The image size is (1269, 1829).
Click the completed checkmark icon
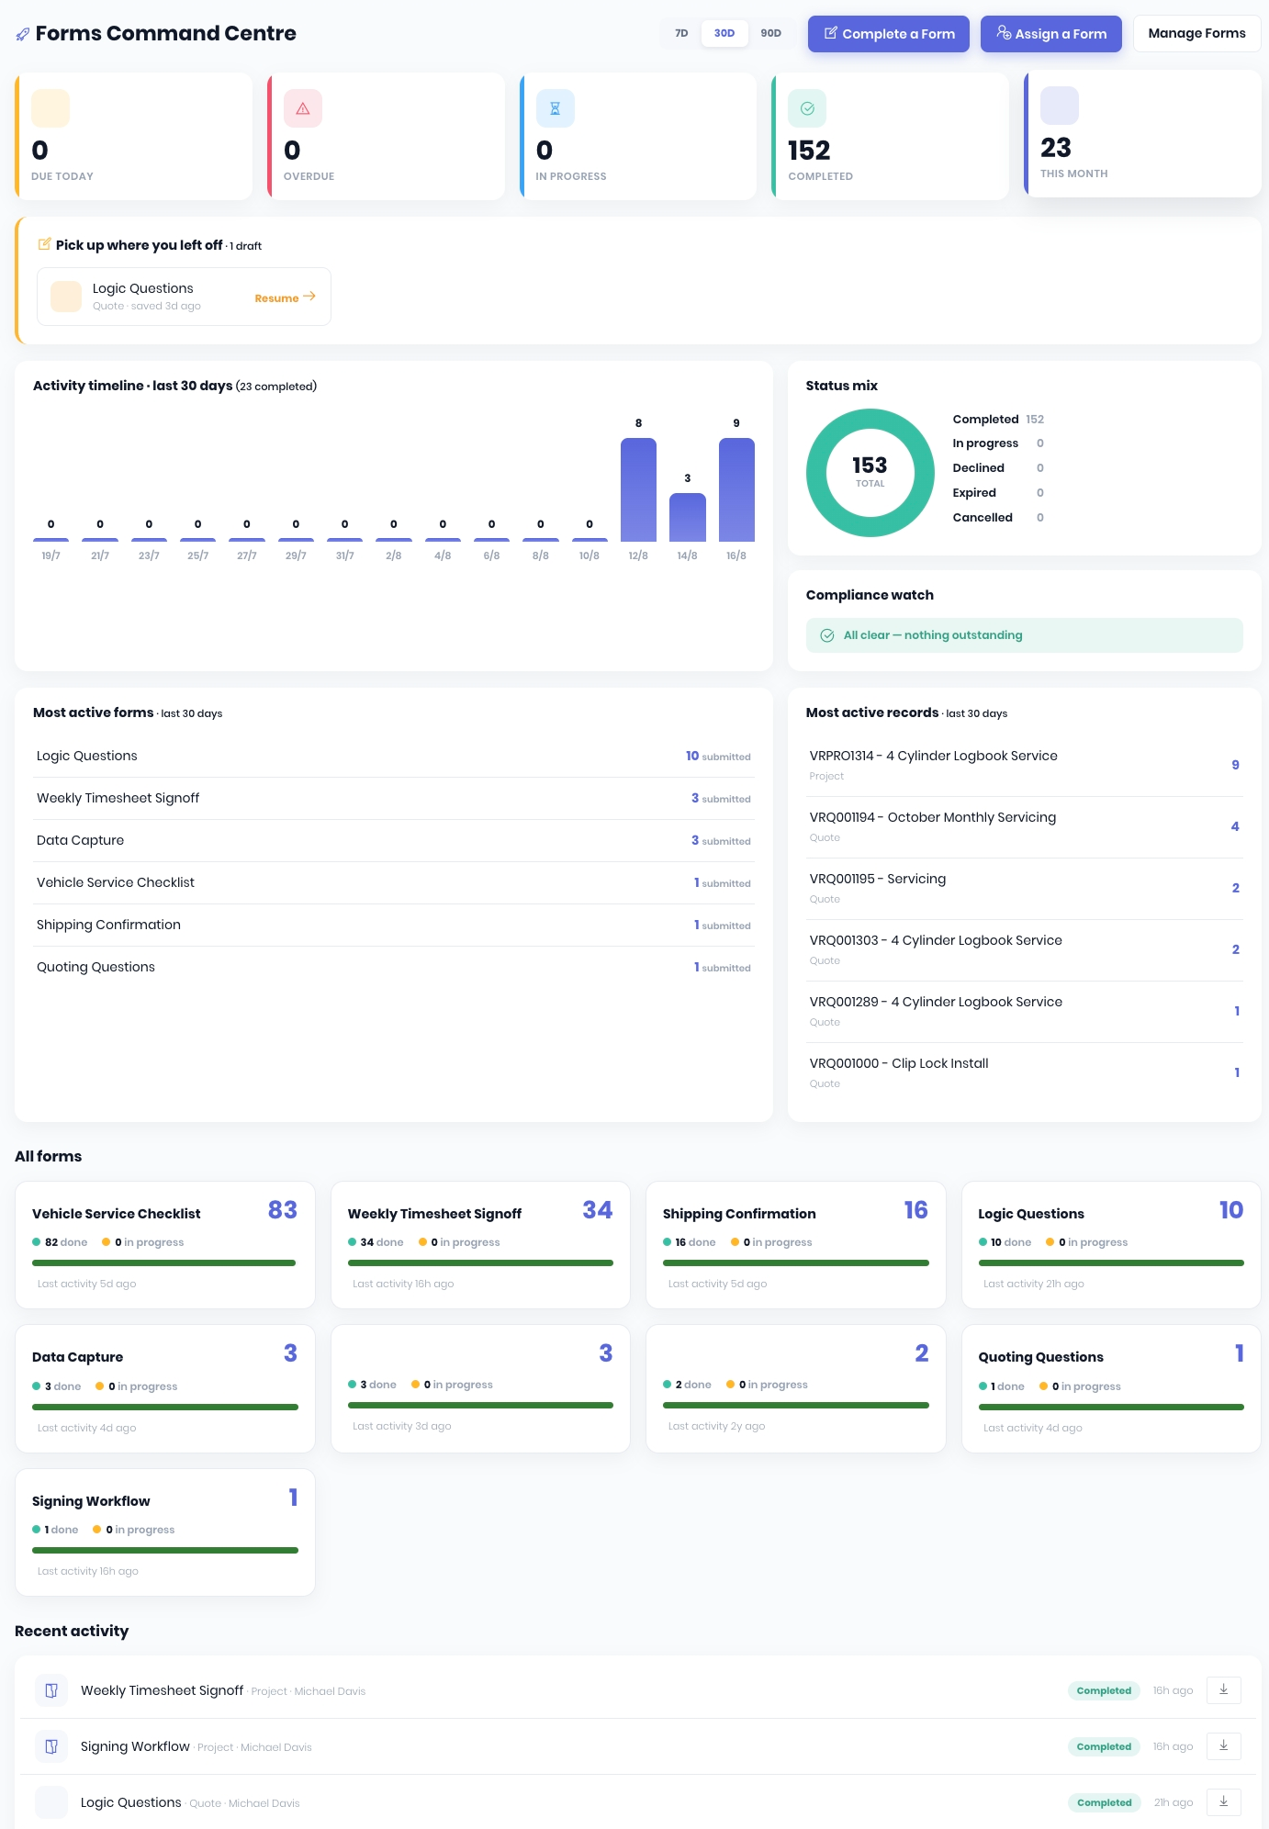coord(807,108)
